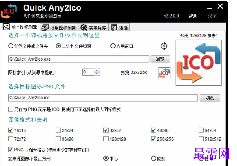The image size is (237, 166).
Task: Enable the 24x24 format checkbox
Action: (58, 130)
